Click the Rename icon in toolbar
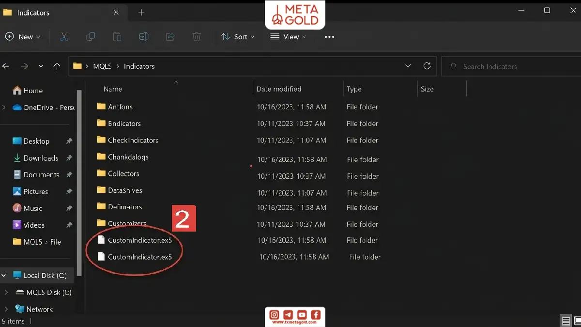This screenshot has width=581, height=327. [143, 37]
